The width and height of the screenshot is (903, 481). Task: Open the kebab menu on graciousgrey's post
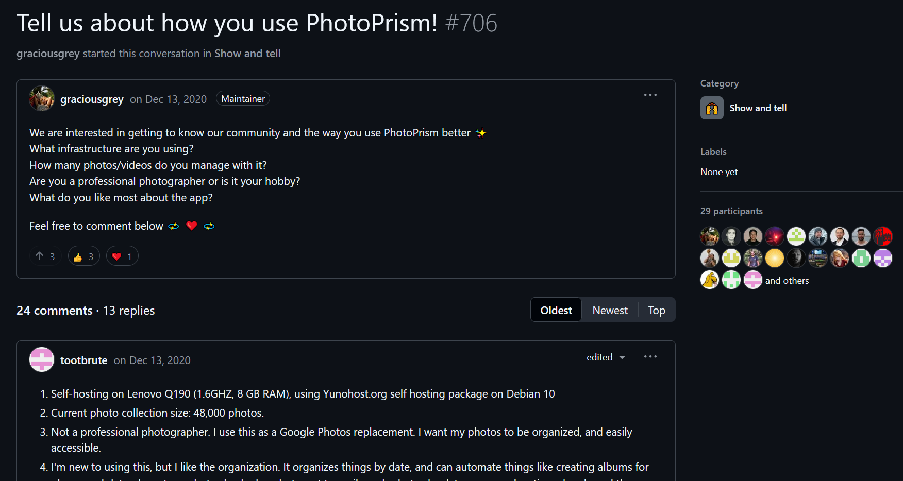(x=650, y=95)
